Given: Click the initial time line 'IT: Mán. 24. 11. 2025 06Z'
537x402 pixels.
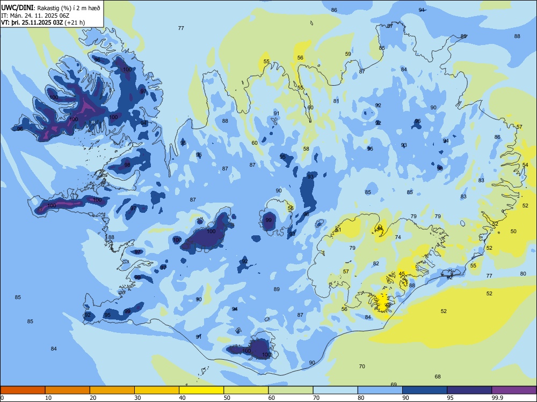Looking at the screenshot, I should [x=35, y=16].
